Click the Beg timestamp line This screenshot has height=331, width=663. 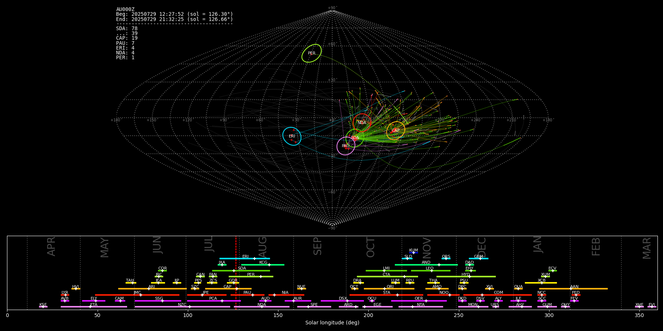pyautogui.click(x=175, y=14)
